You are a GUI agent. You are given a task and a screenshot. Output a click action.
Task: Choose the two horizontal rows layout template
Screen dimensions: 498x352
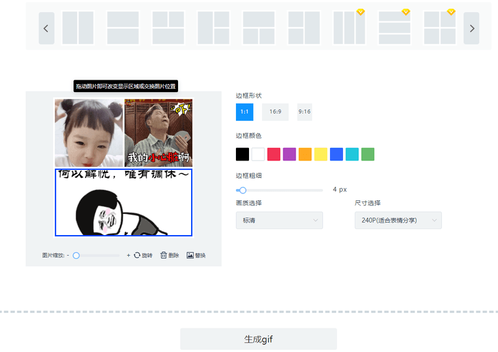123,28
